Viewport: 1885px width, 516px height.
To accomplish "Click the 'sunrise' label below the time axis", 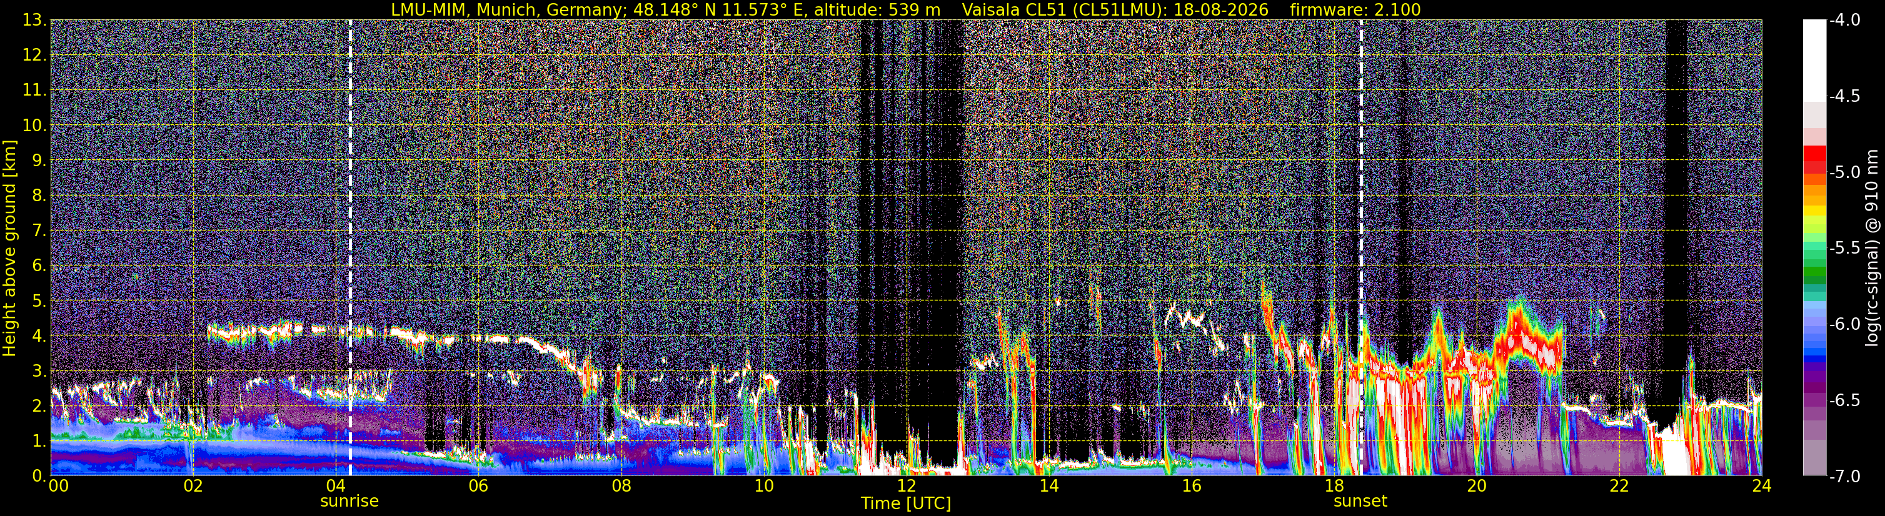I will [349, 502].
